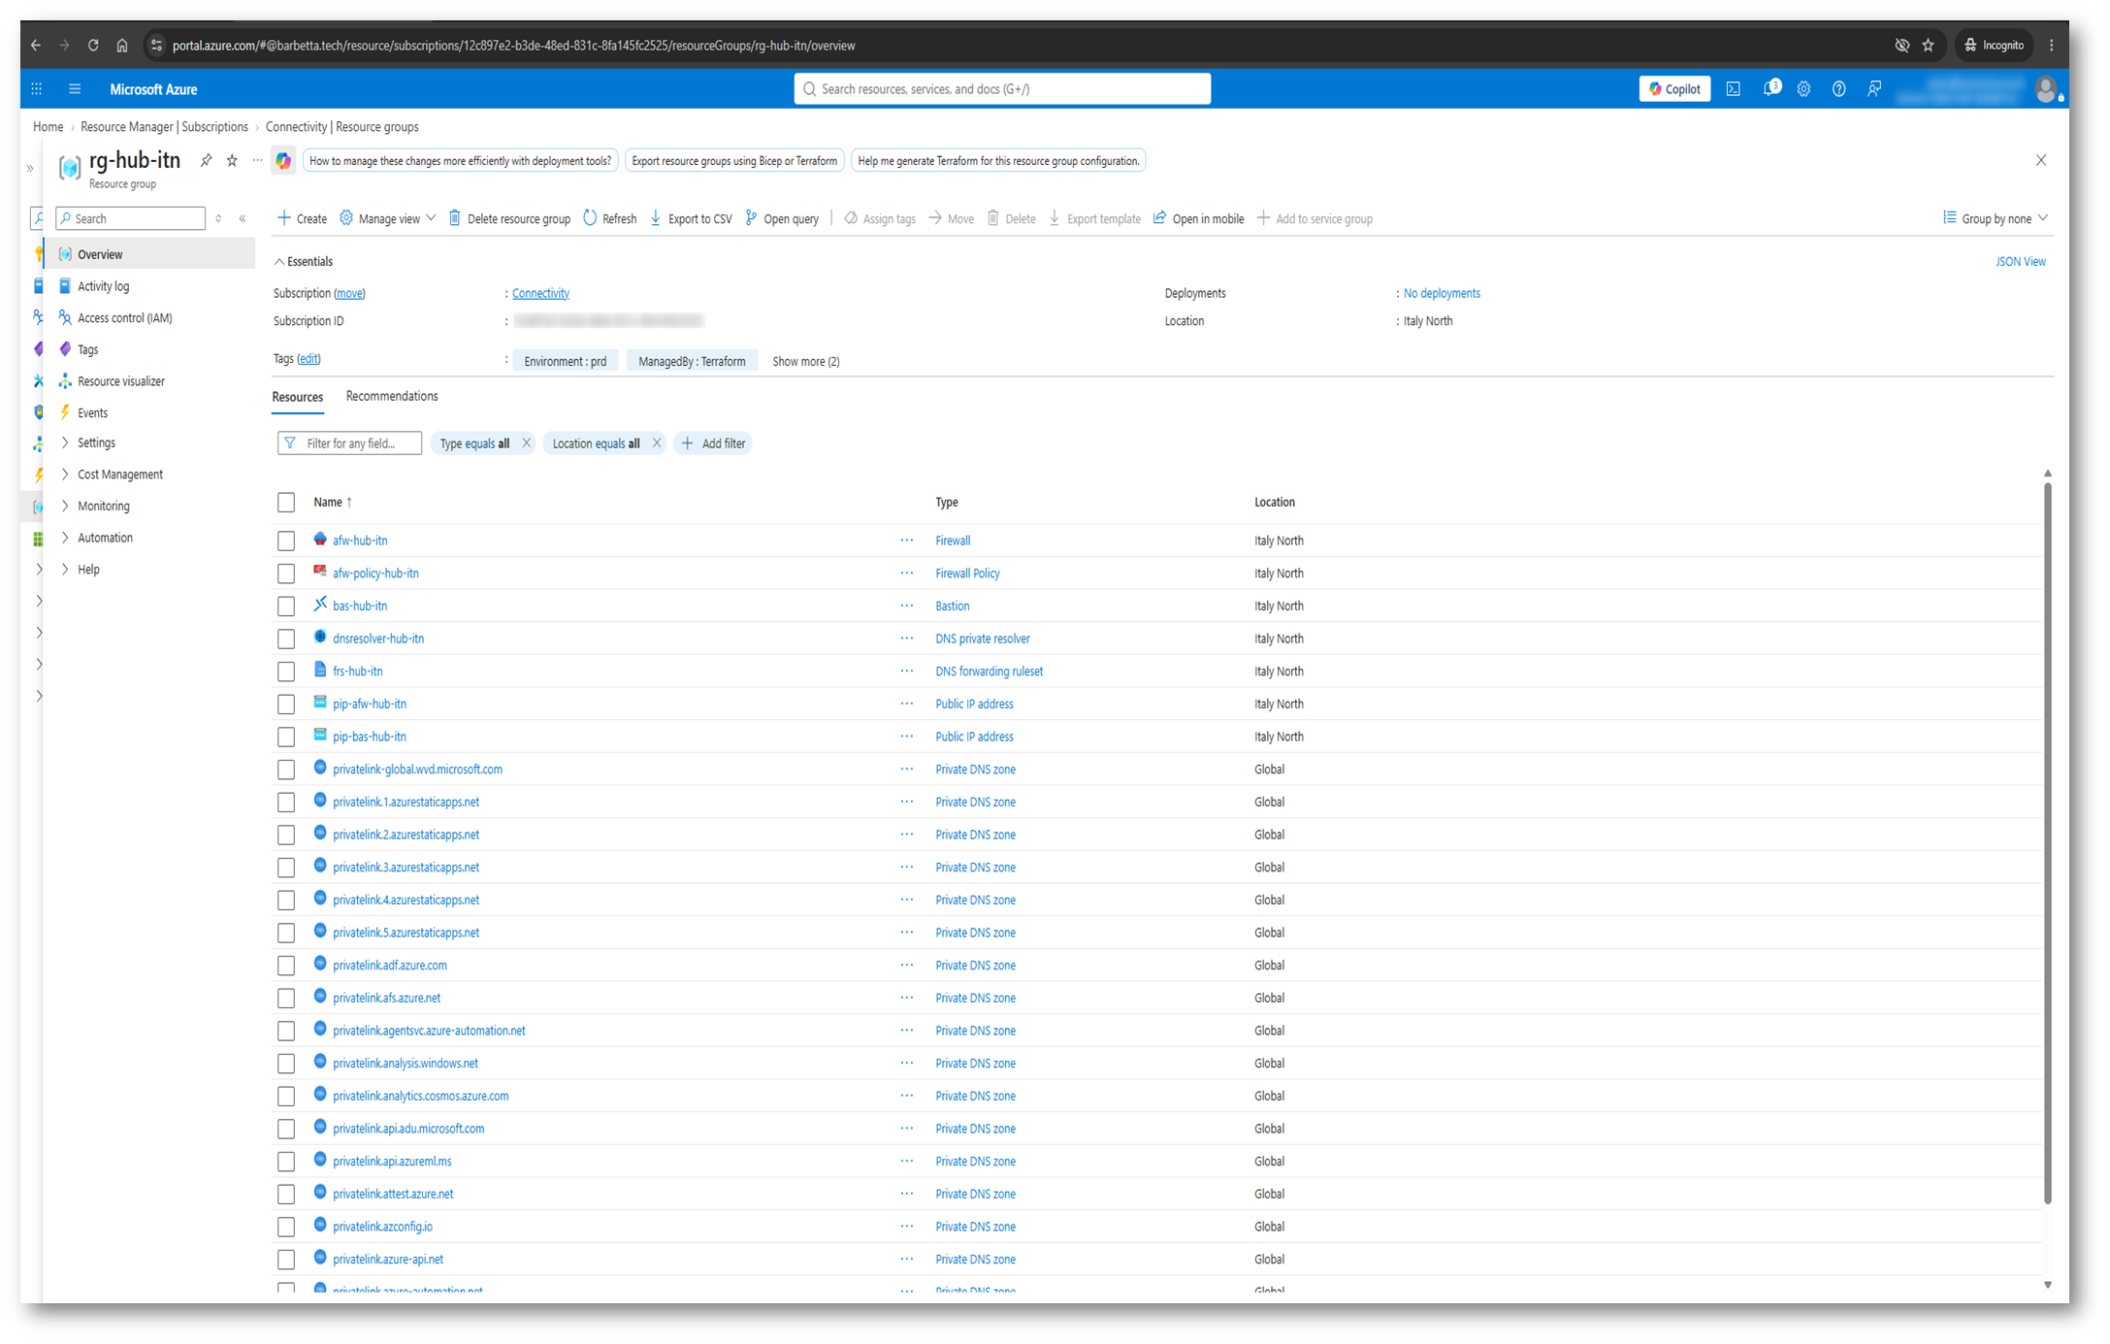This screenshot has width=2110, height=1344.
Task: Click No deployments link
Action: 1442,294
